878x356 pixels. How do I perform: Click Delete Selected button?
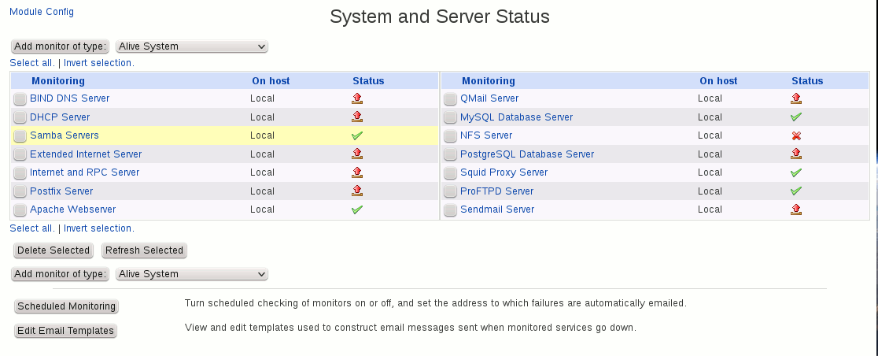[x=53, y=250]
